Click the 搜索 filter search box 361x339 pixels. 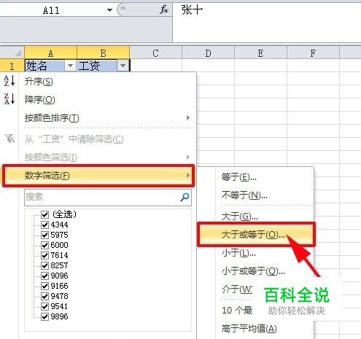108,198
